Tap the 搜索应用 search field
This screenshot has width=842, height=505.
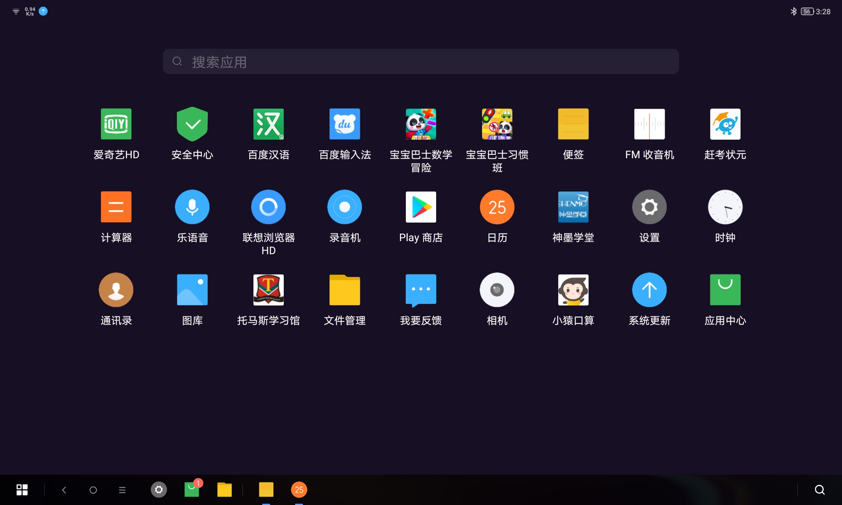tap(421, 61)
